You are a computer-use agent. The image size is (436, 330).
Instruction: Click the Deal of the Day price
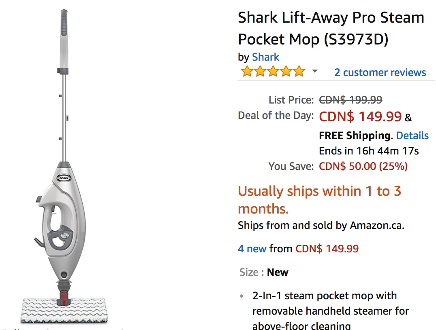pos(360,117)
